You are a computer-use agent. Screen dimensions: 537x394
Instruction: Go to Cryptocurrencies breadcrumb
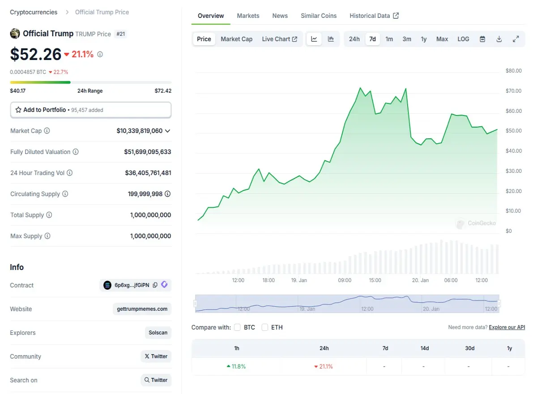(x=34, y=12)
